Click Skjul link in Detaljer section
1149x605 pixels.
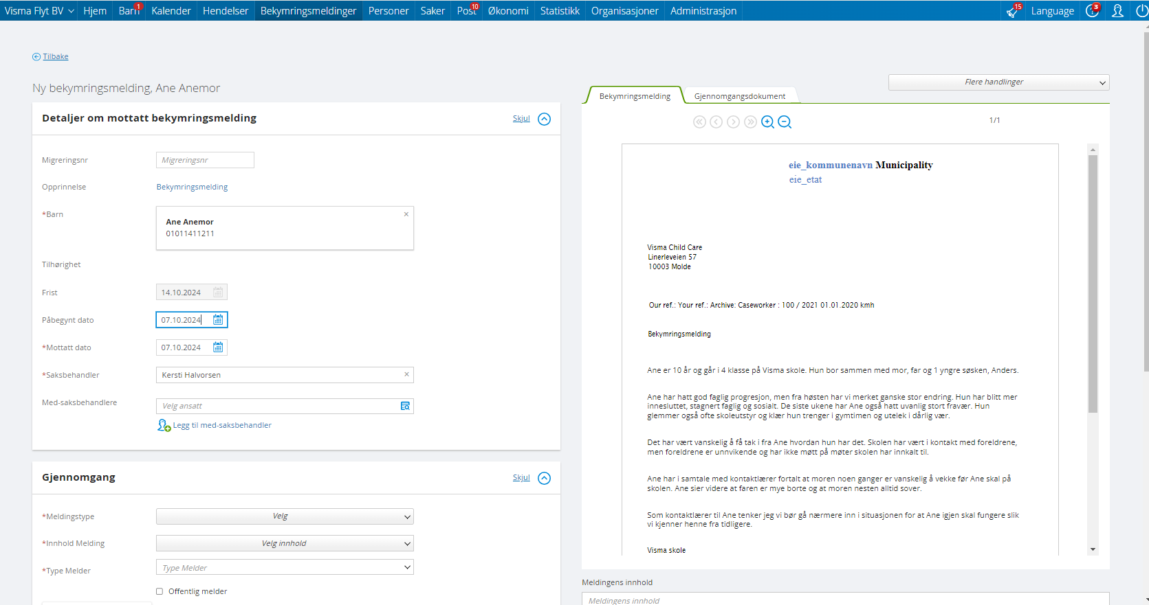[x=521, y=119]
